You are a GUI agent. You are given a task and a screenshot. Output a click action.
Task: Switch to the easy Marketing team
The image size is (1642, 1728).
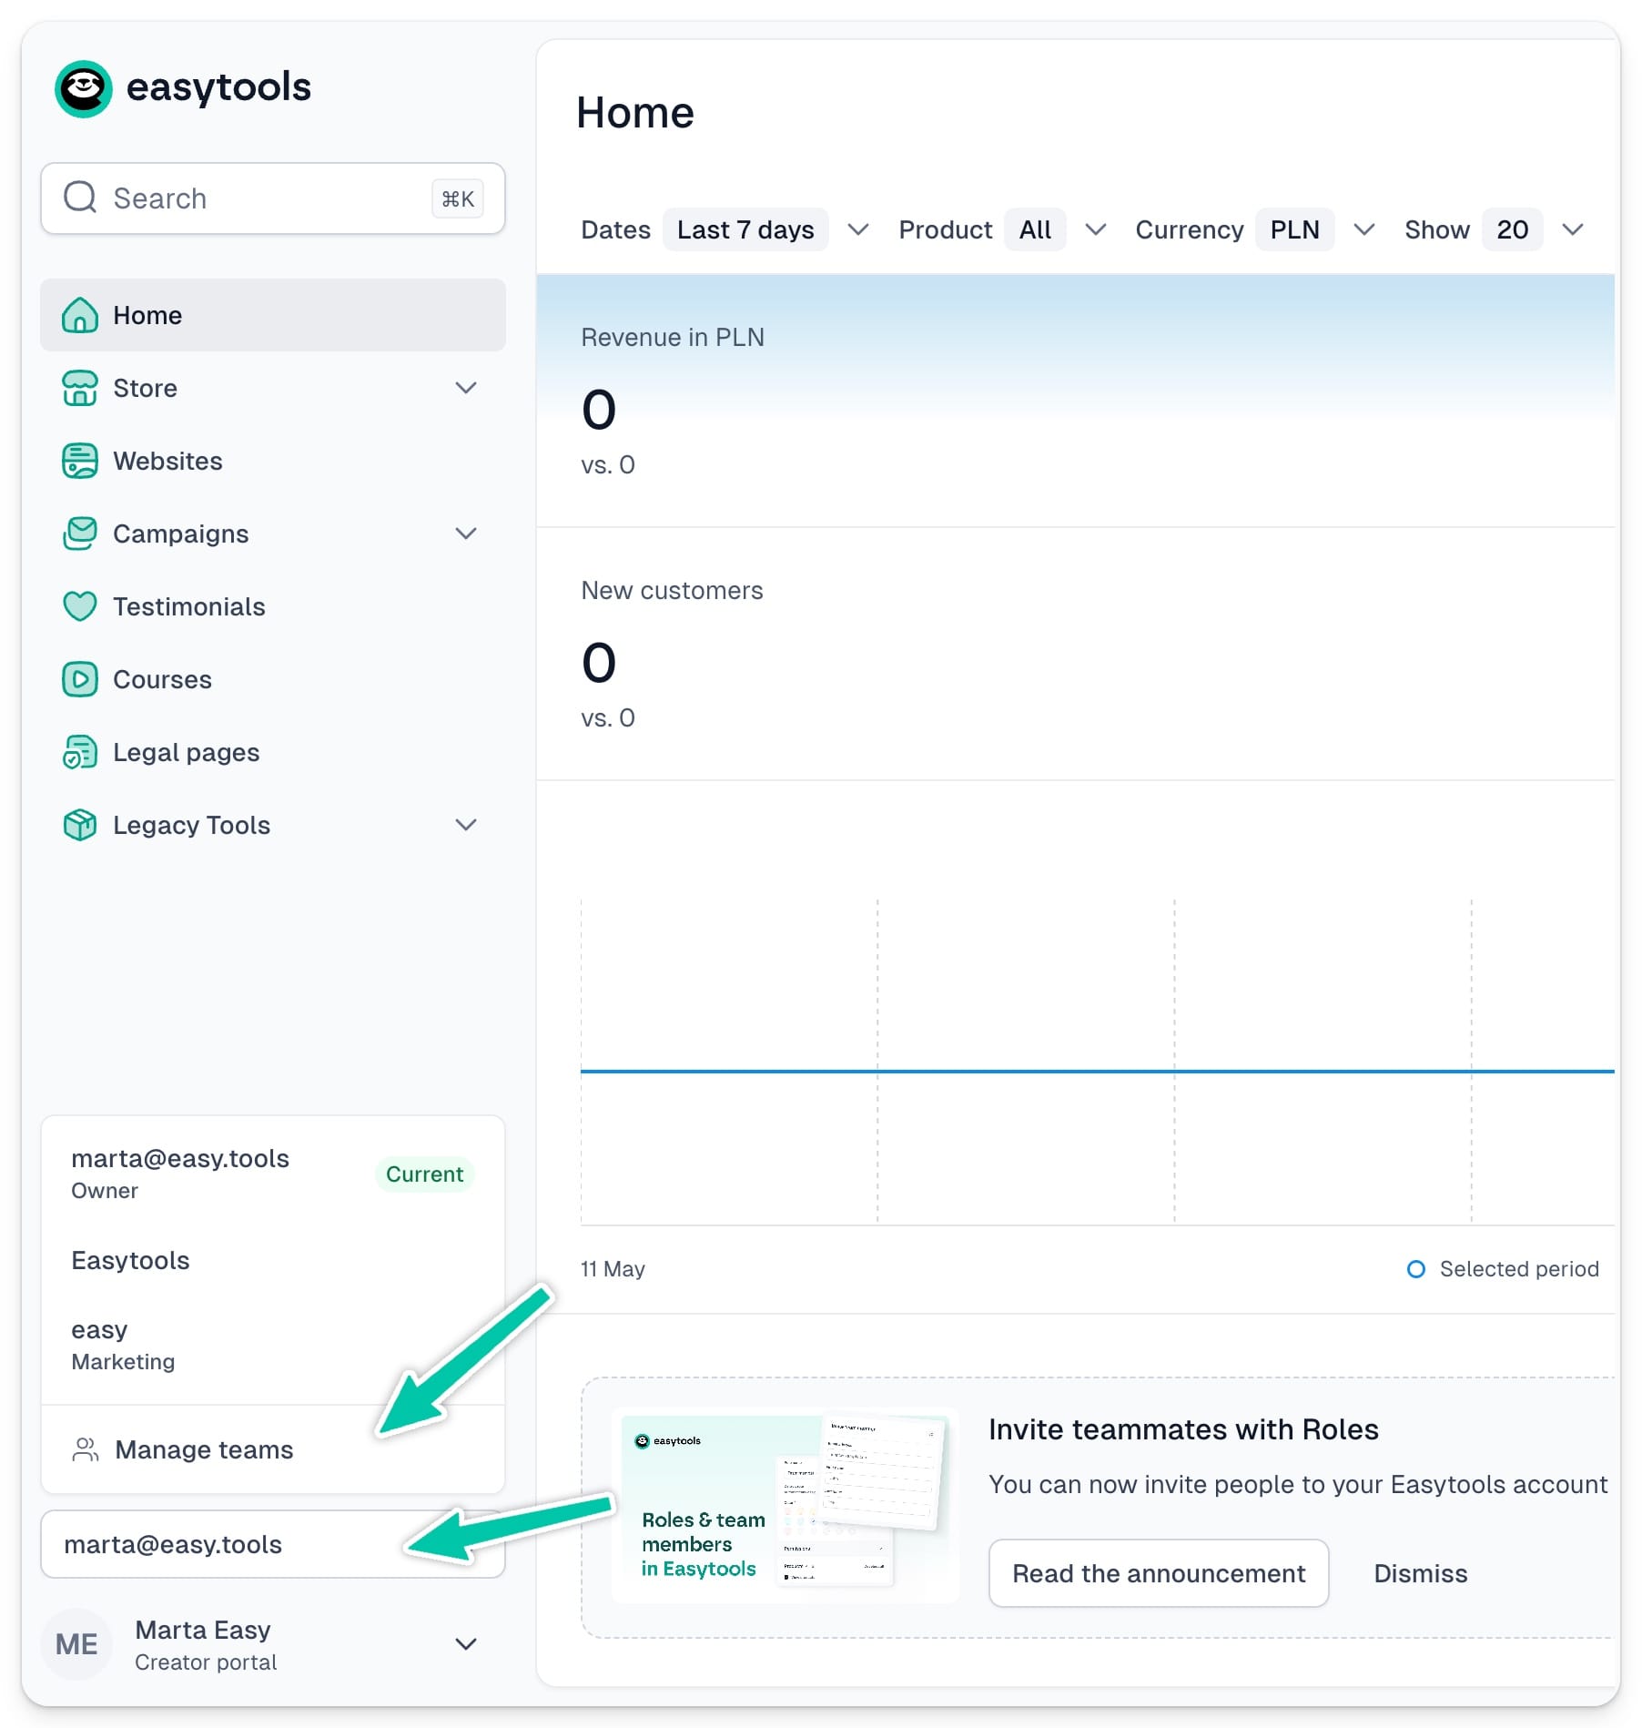pyautogui.click(x=273, y=1346)
